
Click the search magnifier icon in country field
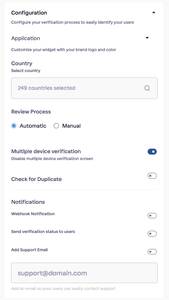147,88
